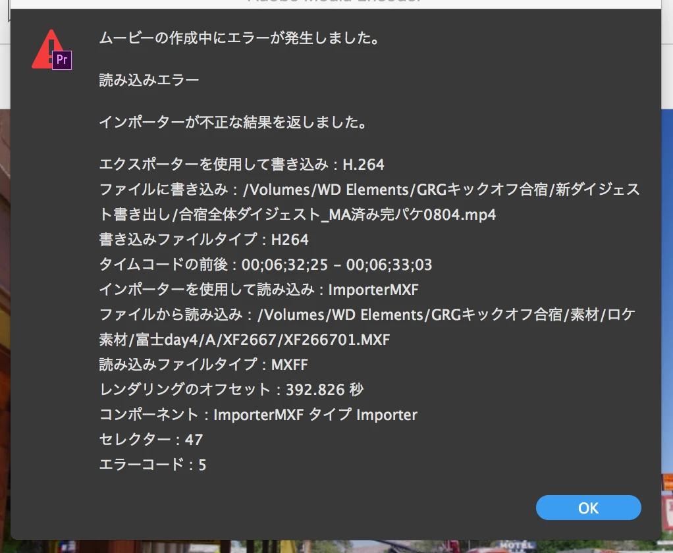673x553 pixels.
Task: Click 'コンポーネント：ImporterMXF タイプ Importer' line
Action: 258,415
